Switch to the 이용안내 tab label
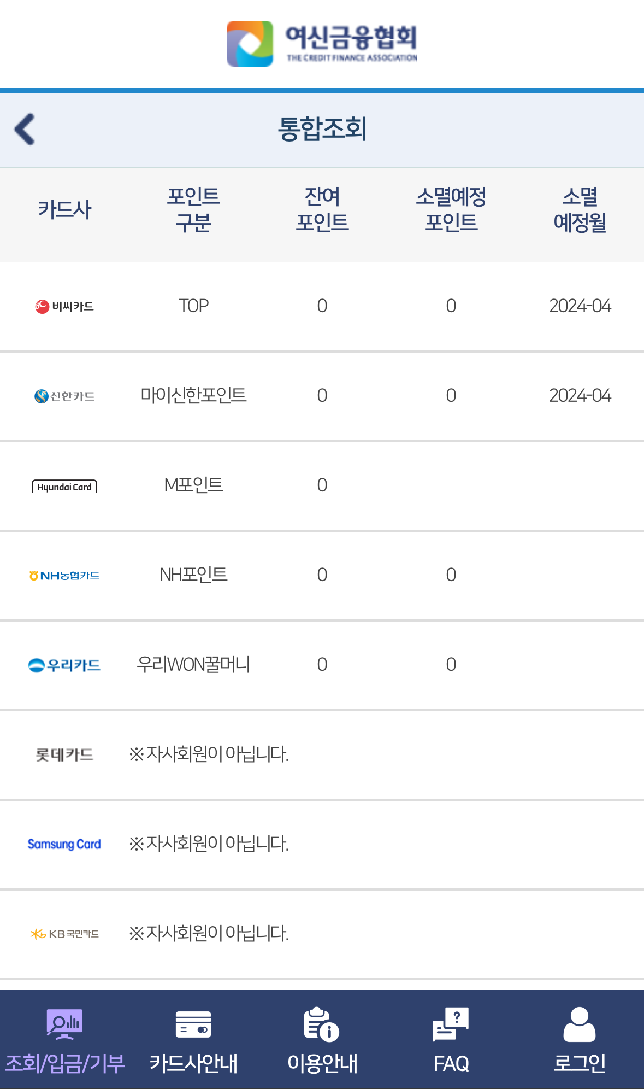The width and height of the screenshot is (644, 1089). (322, 1063)
